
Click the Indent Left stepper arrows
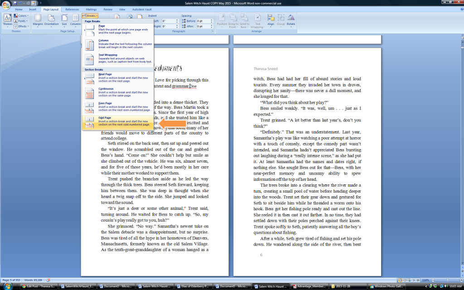pos(177,21)
